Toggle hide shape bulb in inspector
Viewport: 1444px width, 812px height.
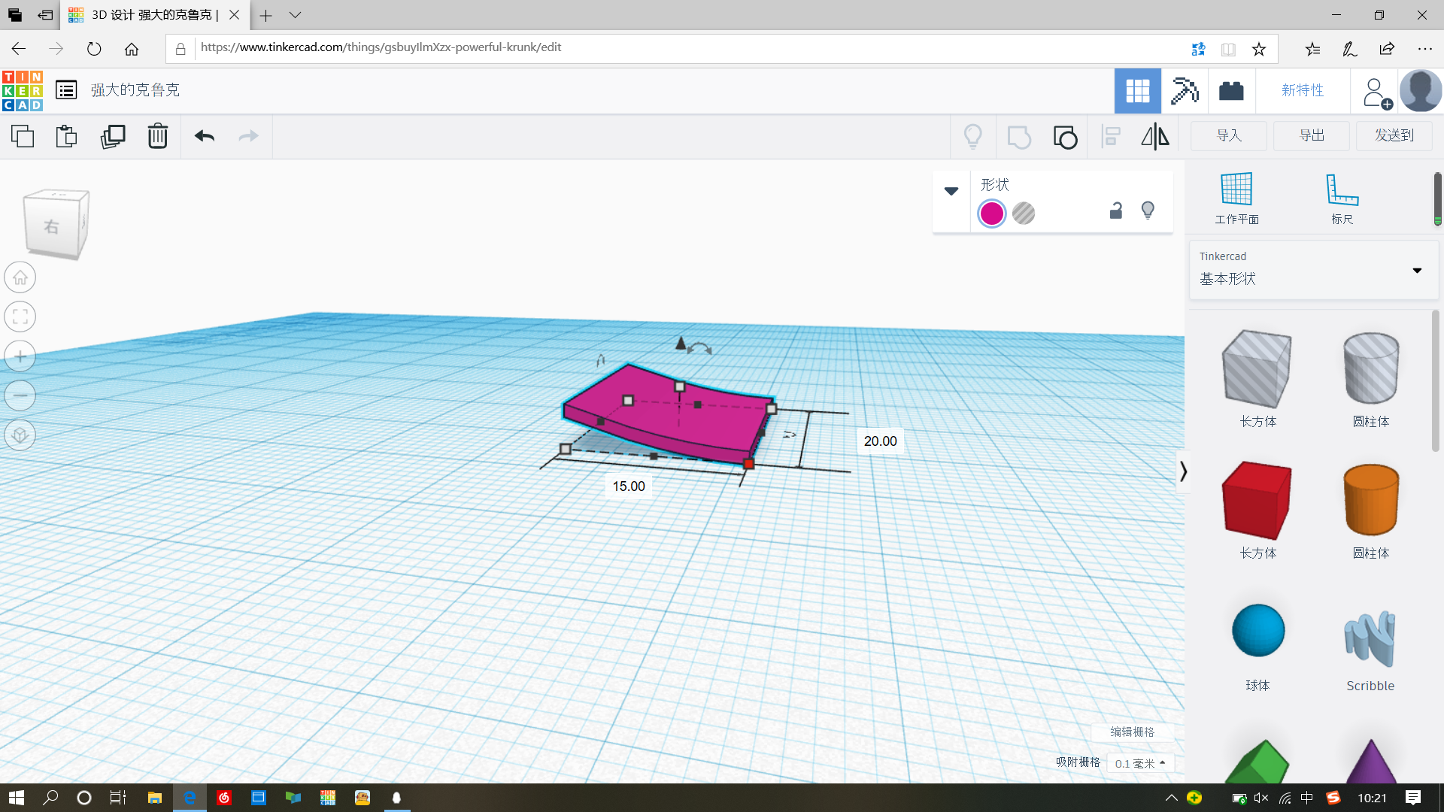(1148, 211)
